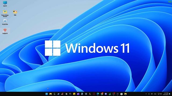The image size is (172, 96).
Task: Open the clock and date calendar flyout
Action: click(166, 94)
